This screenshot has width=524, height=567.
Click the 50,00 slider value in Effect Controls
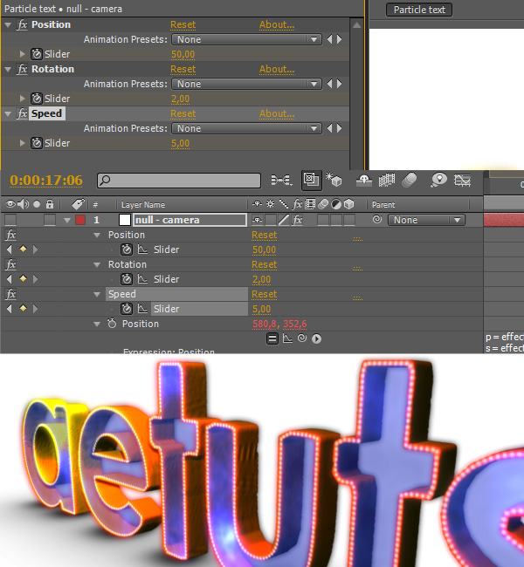tap(183, 54)
